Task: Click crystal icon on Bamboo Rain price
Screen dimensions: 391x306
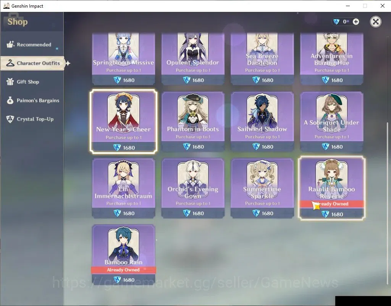Action: coord(117,280)
